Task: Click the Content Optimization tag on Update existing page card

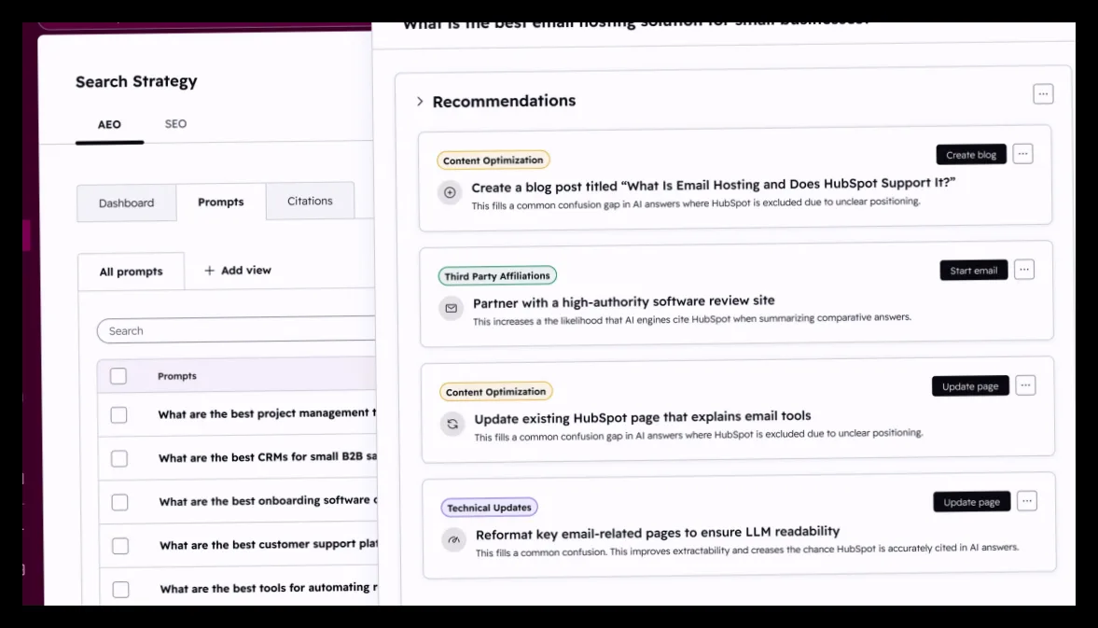Action: coord(495,391)
